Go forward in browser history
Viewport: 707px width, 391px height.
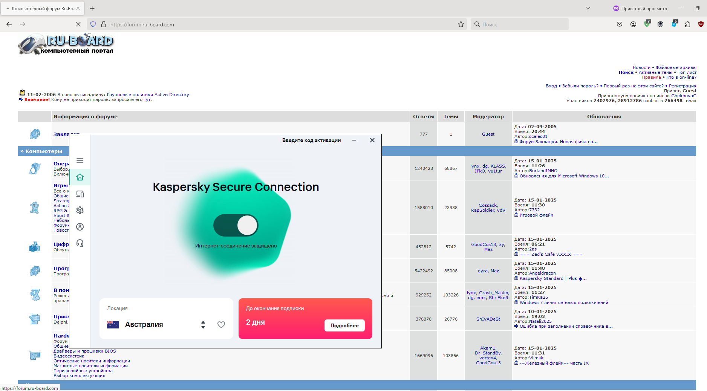[23, 24]
